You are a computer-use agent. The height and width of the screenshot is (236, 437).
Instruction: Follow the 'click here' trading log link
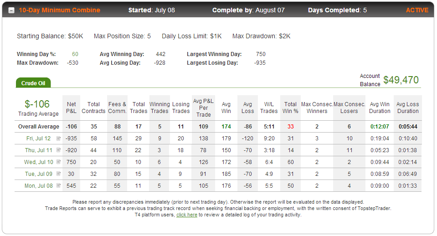point(187,215)
